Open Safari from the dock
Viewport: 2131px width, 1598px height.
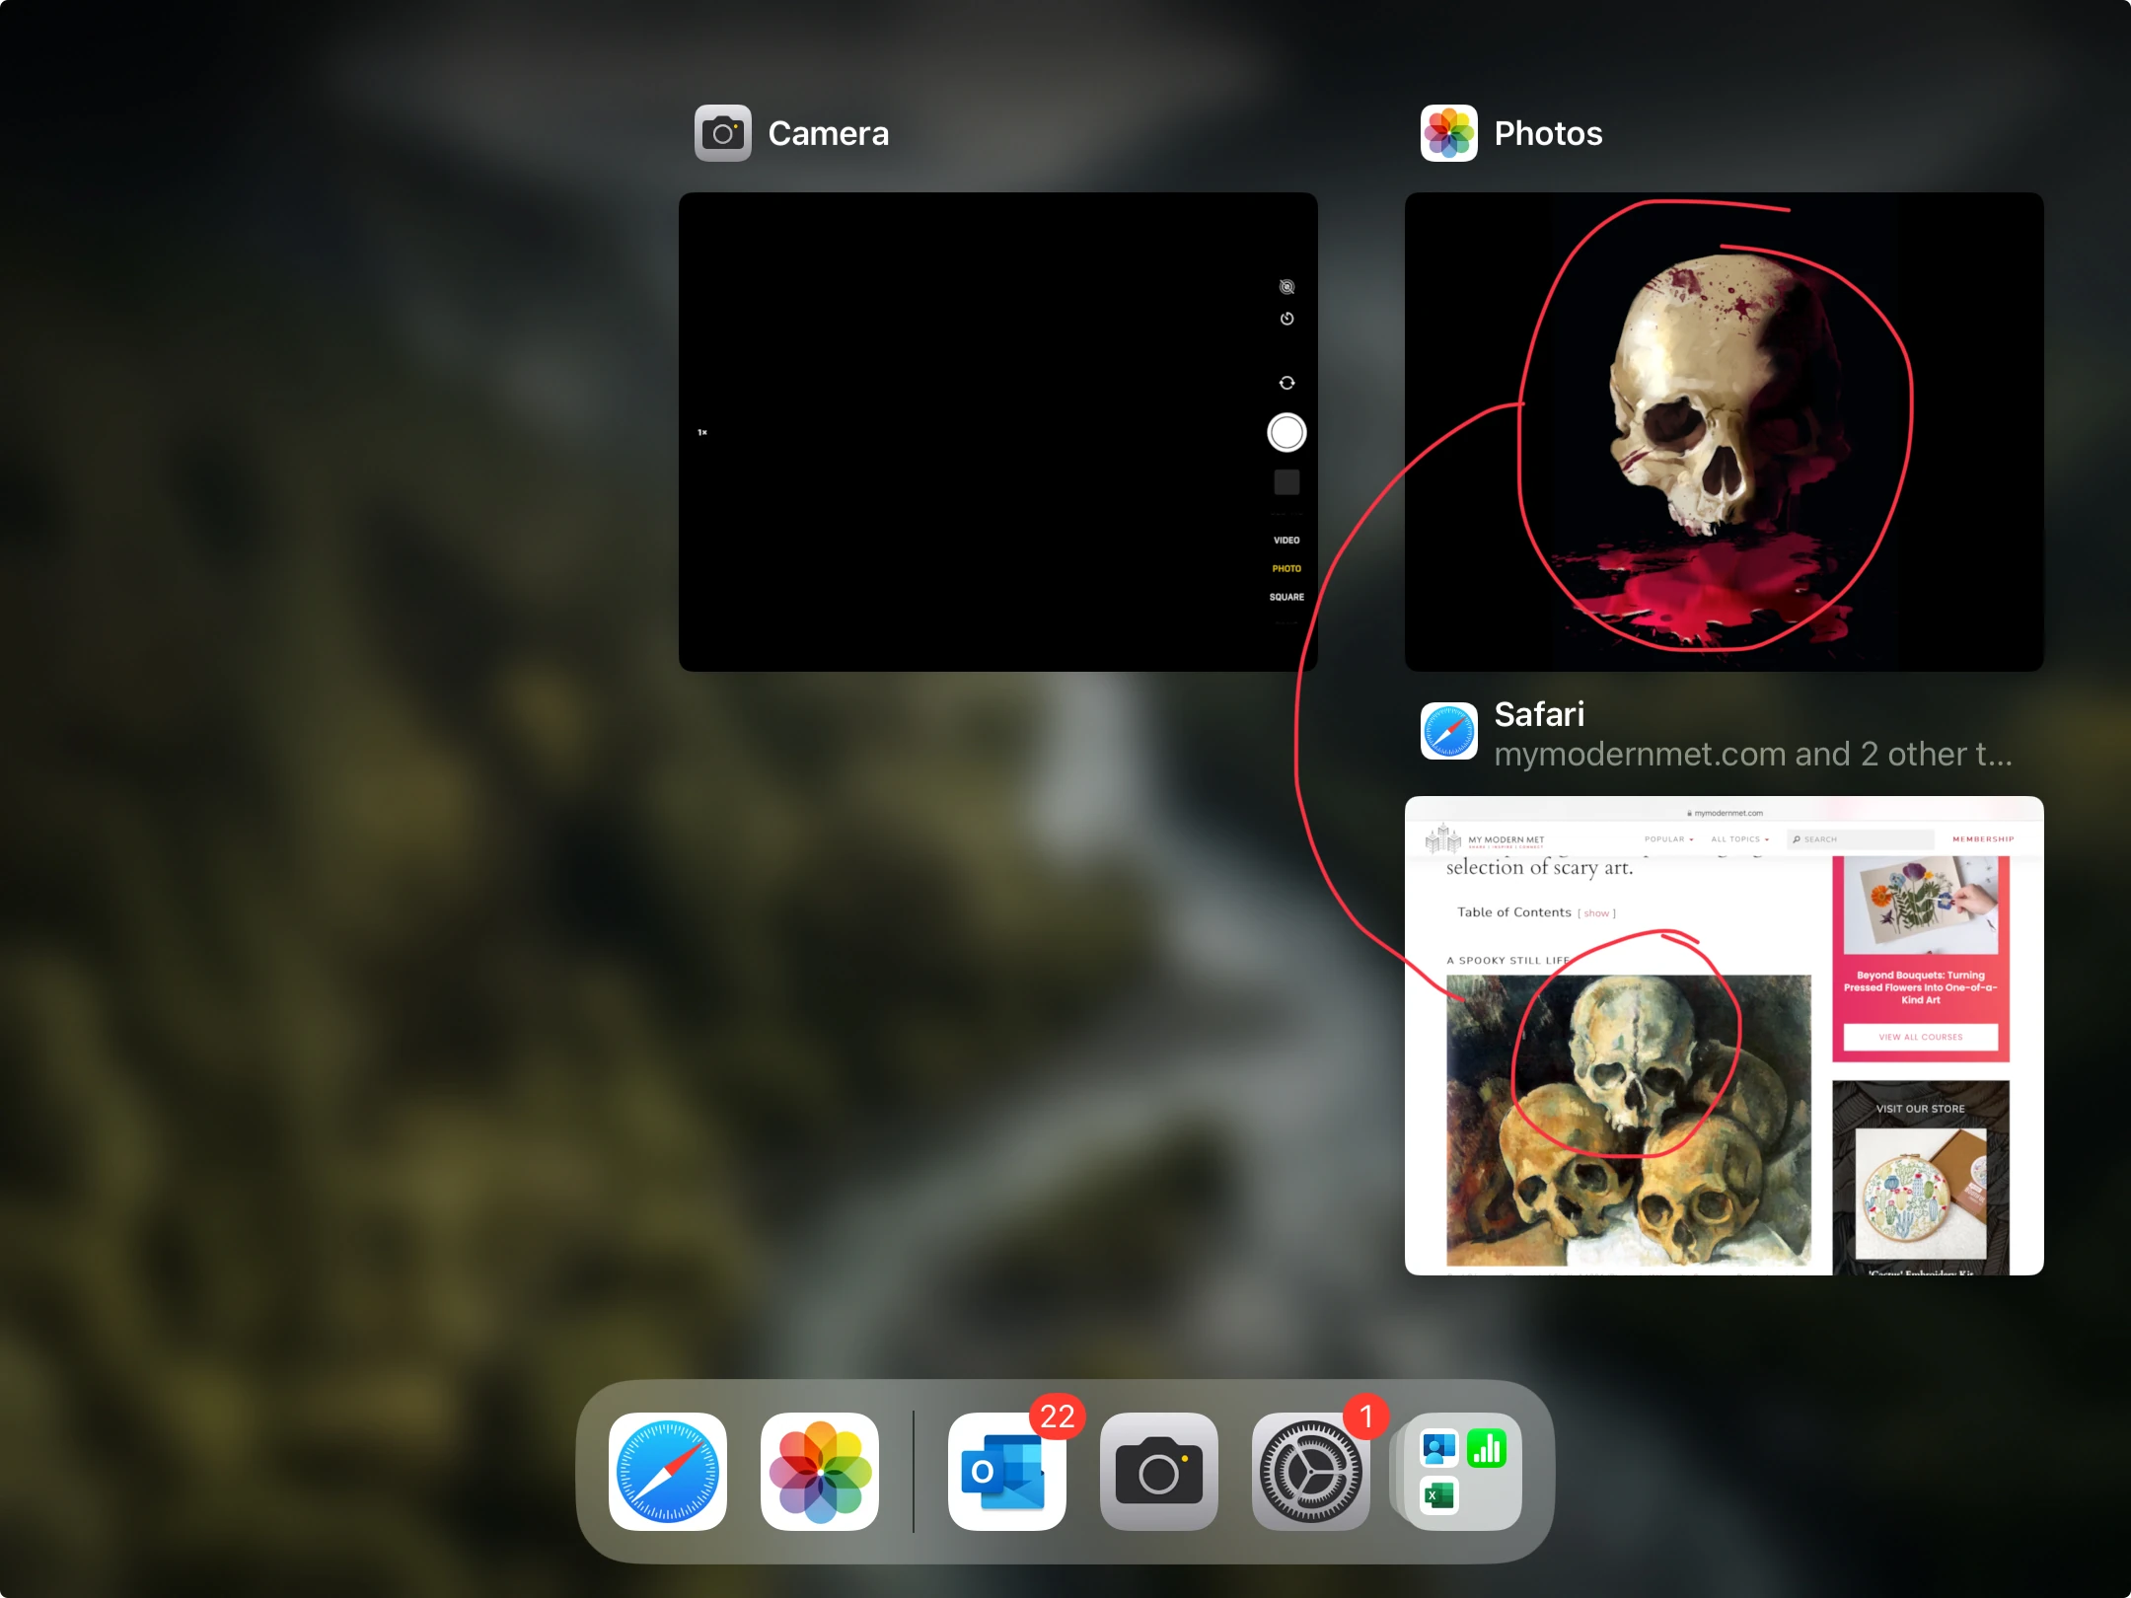[x=668, y=1471]
